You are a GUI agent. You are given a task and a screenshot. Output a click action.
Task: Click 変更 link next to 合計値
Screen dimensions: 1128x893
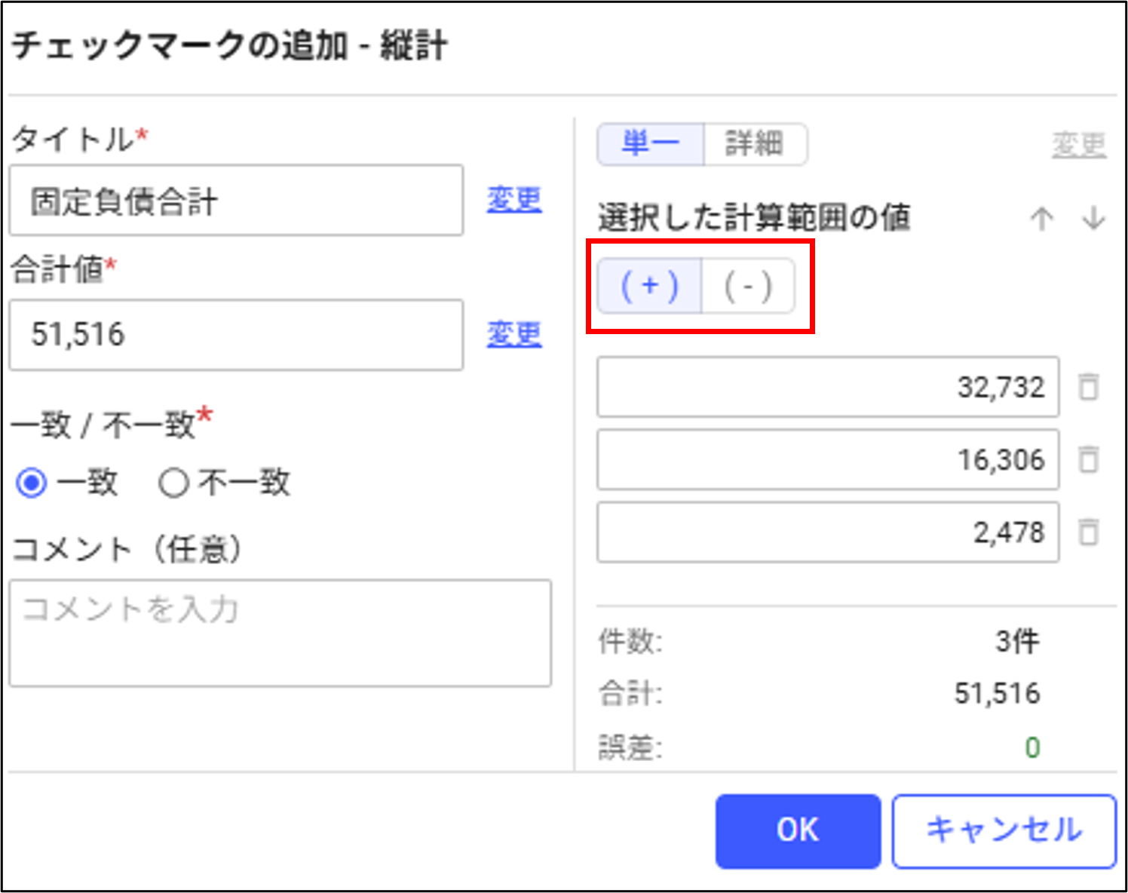(x=514, y=334)
